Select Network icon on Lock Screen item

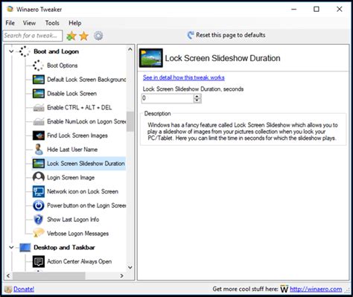click(83, 191)
